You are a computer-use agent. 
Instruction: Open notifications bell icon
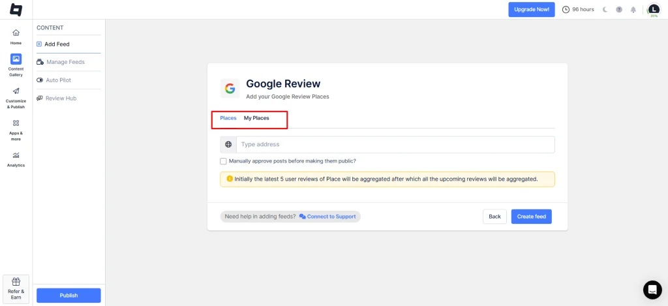click(633, 10)
